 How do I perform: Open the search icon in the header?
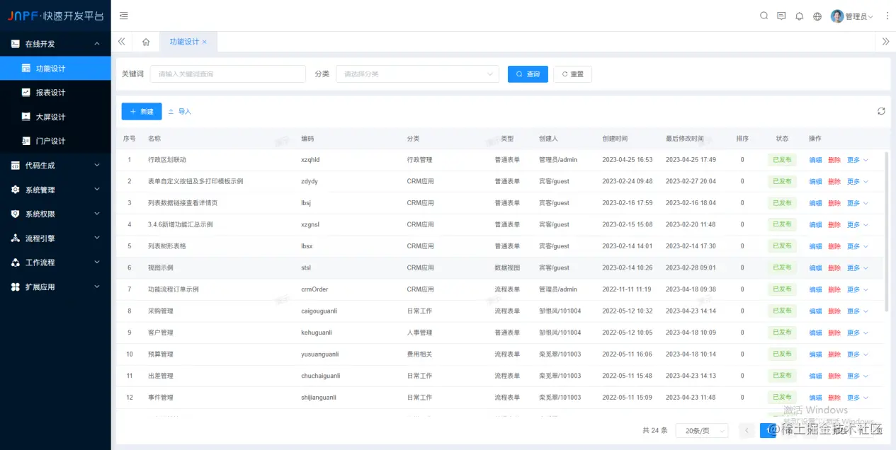[764, 16]
